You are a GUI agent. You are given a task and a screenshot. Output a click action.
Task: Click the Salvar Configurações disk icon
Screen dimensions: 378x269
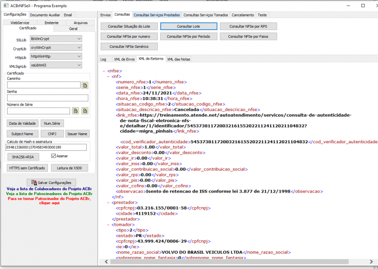click(34, 183)
